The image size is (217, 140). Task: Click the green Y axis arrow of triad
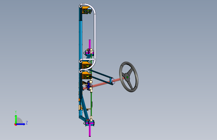(x=16, y=119)
